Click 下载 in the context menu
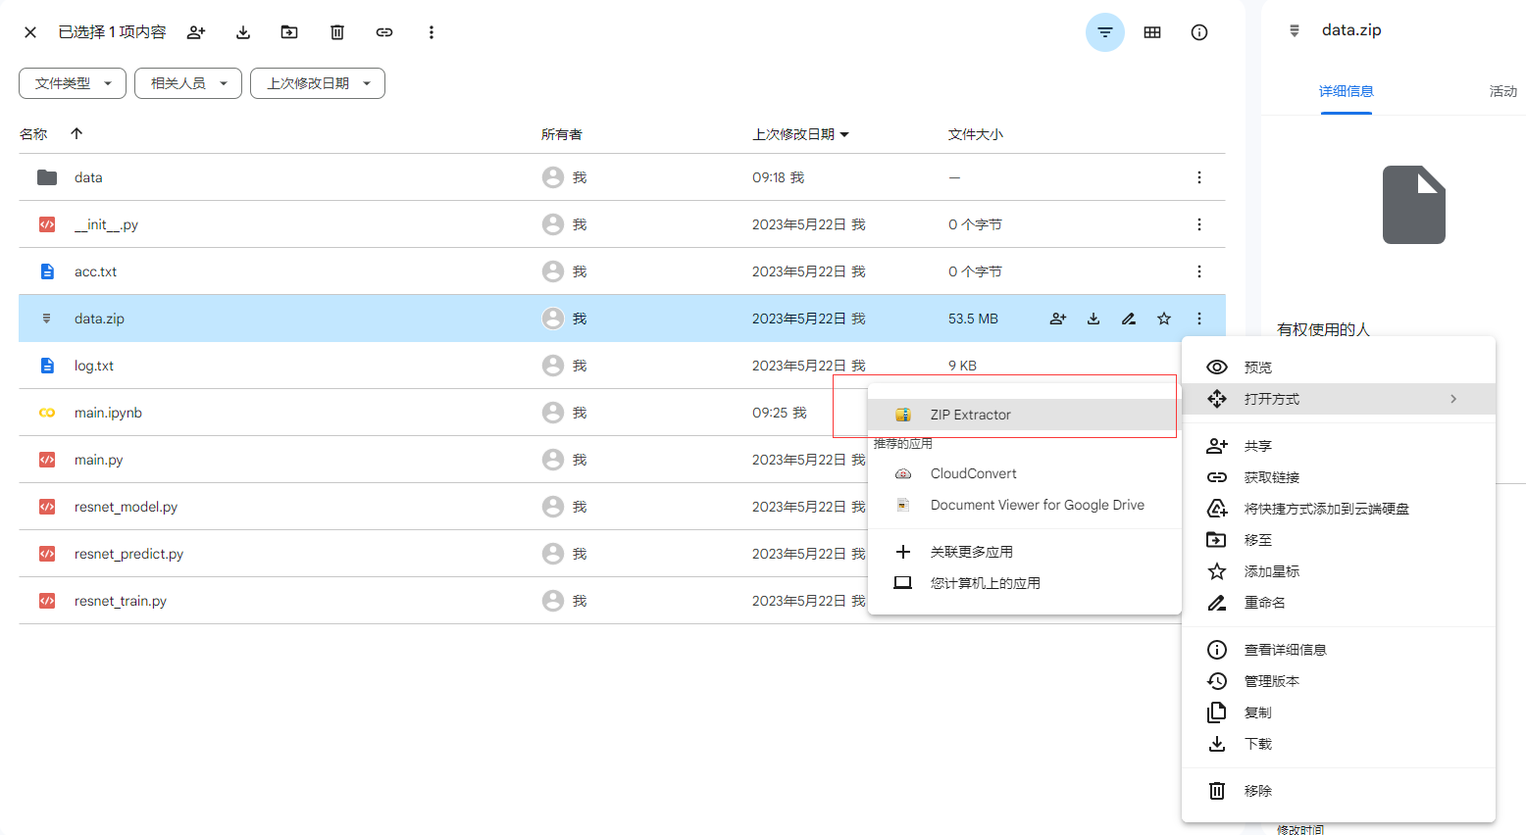This screenshot has width=1526, height=835. [x=1339, y=744]
